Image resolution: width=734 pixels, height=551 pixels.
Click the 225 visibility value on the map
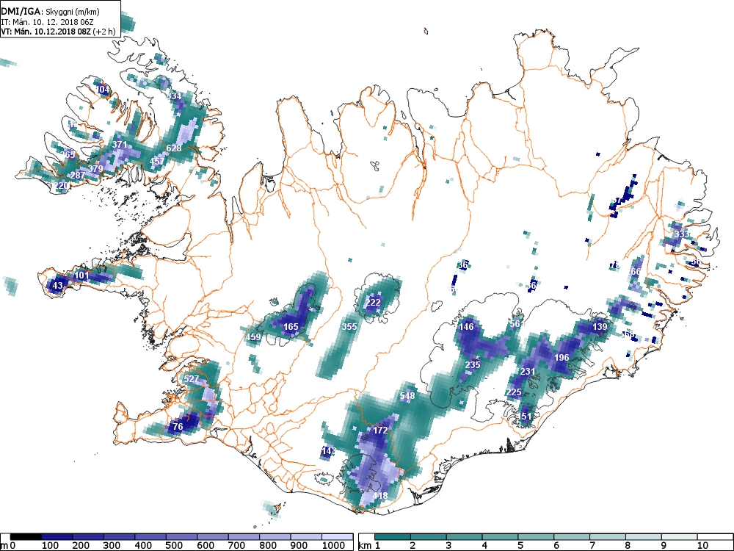(x=514, y=392)
